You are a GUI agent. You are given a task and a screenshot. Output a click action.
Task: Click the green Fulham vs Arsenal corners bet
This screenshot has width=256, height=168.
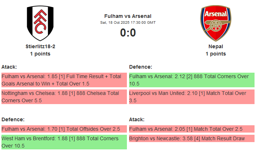click(192, 80)
